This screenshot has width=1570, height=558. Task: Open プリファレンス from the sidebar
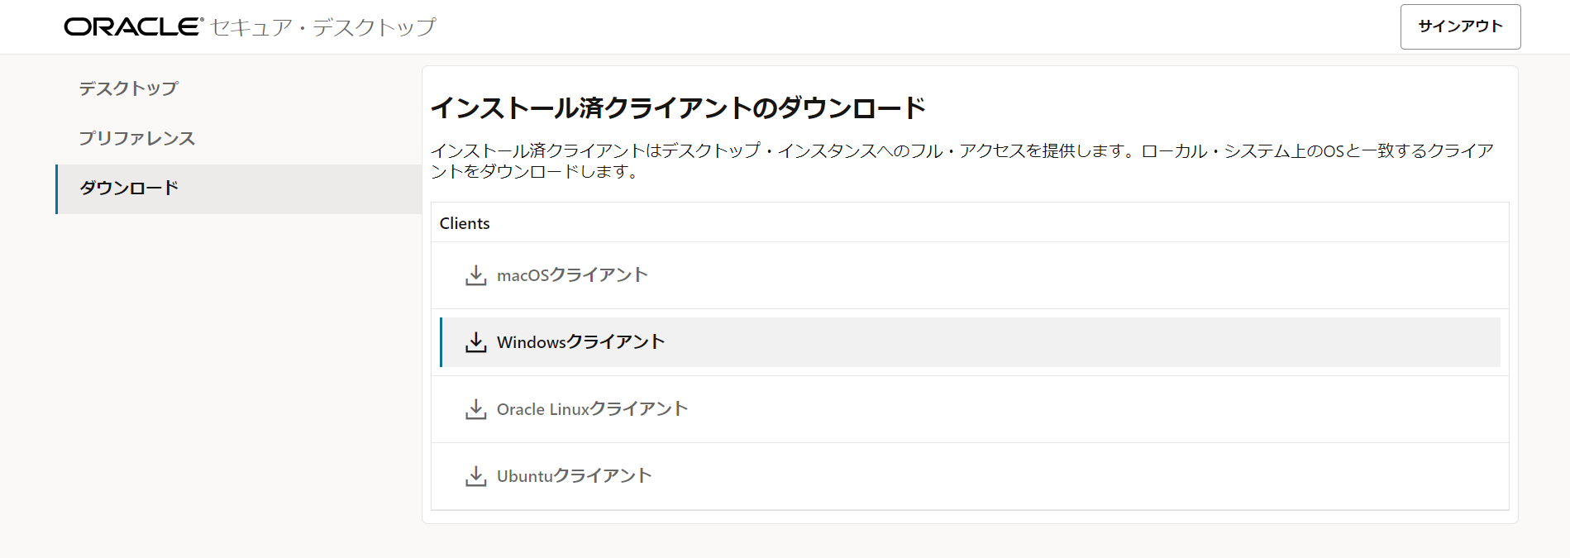pyautogui.click(x=136, y=138)
